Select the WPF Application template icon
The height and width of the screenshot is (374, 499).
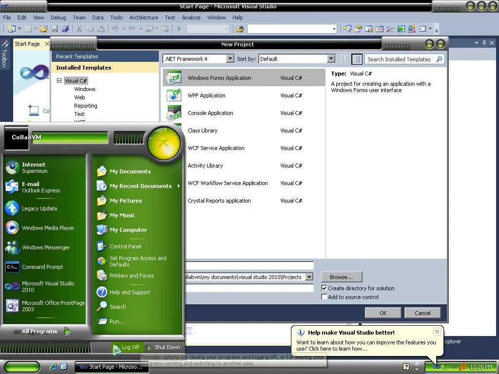[x=174, y=95]
